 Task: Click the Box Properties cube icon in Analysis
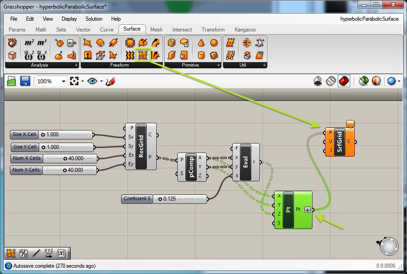[12, 55]
